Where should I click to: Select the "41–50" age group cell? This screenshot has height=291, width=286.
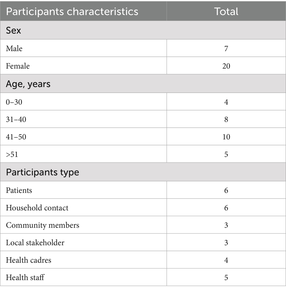point(16,137)
